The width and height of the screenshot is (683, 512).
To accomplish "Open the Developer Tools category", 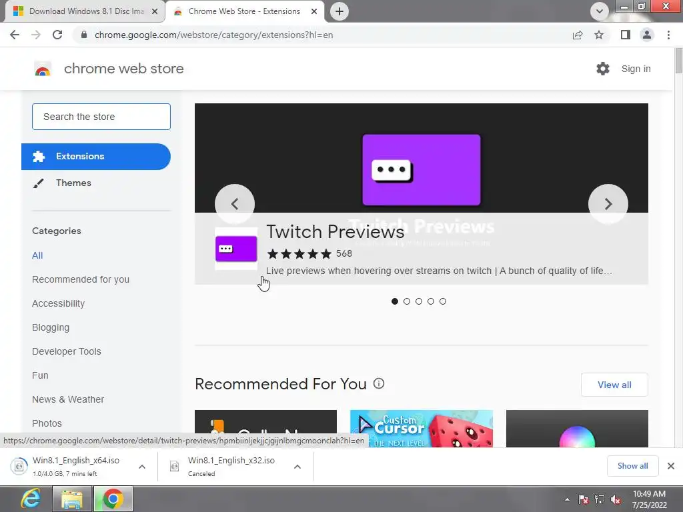I will pos(67,351).
